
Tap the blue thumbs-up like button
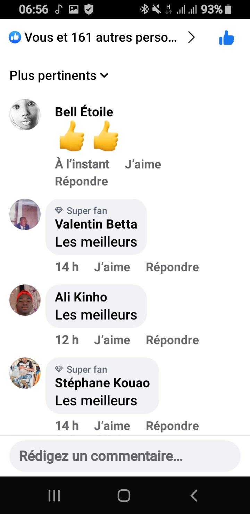226,38
